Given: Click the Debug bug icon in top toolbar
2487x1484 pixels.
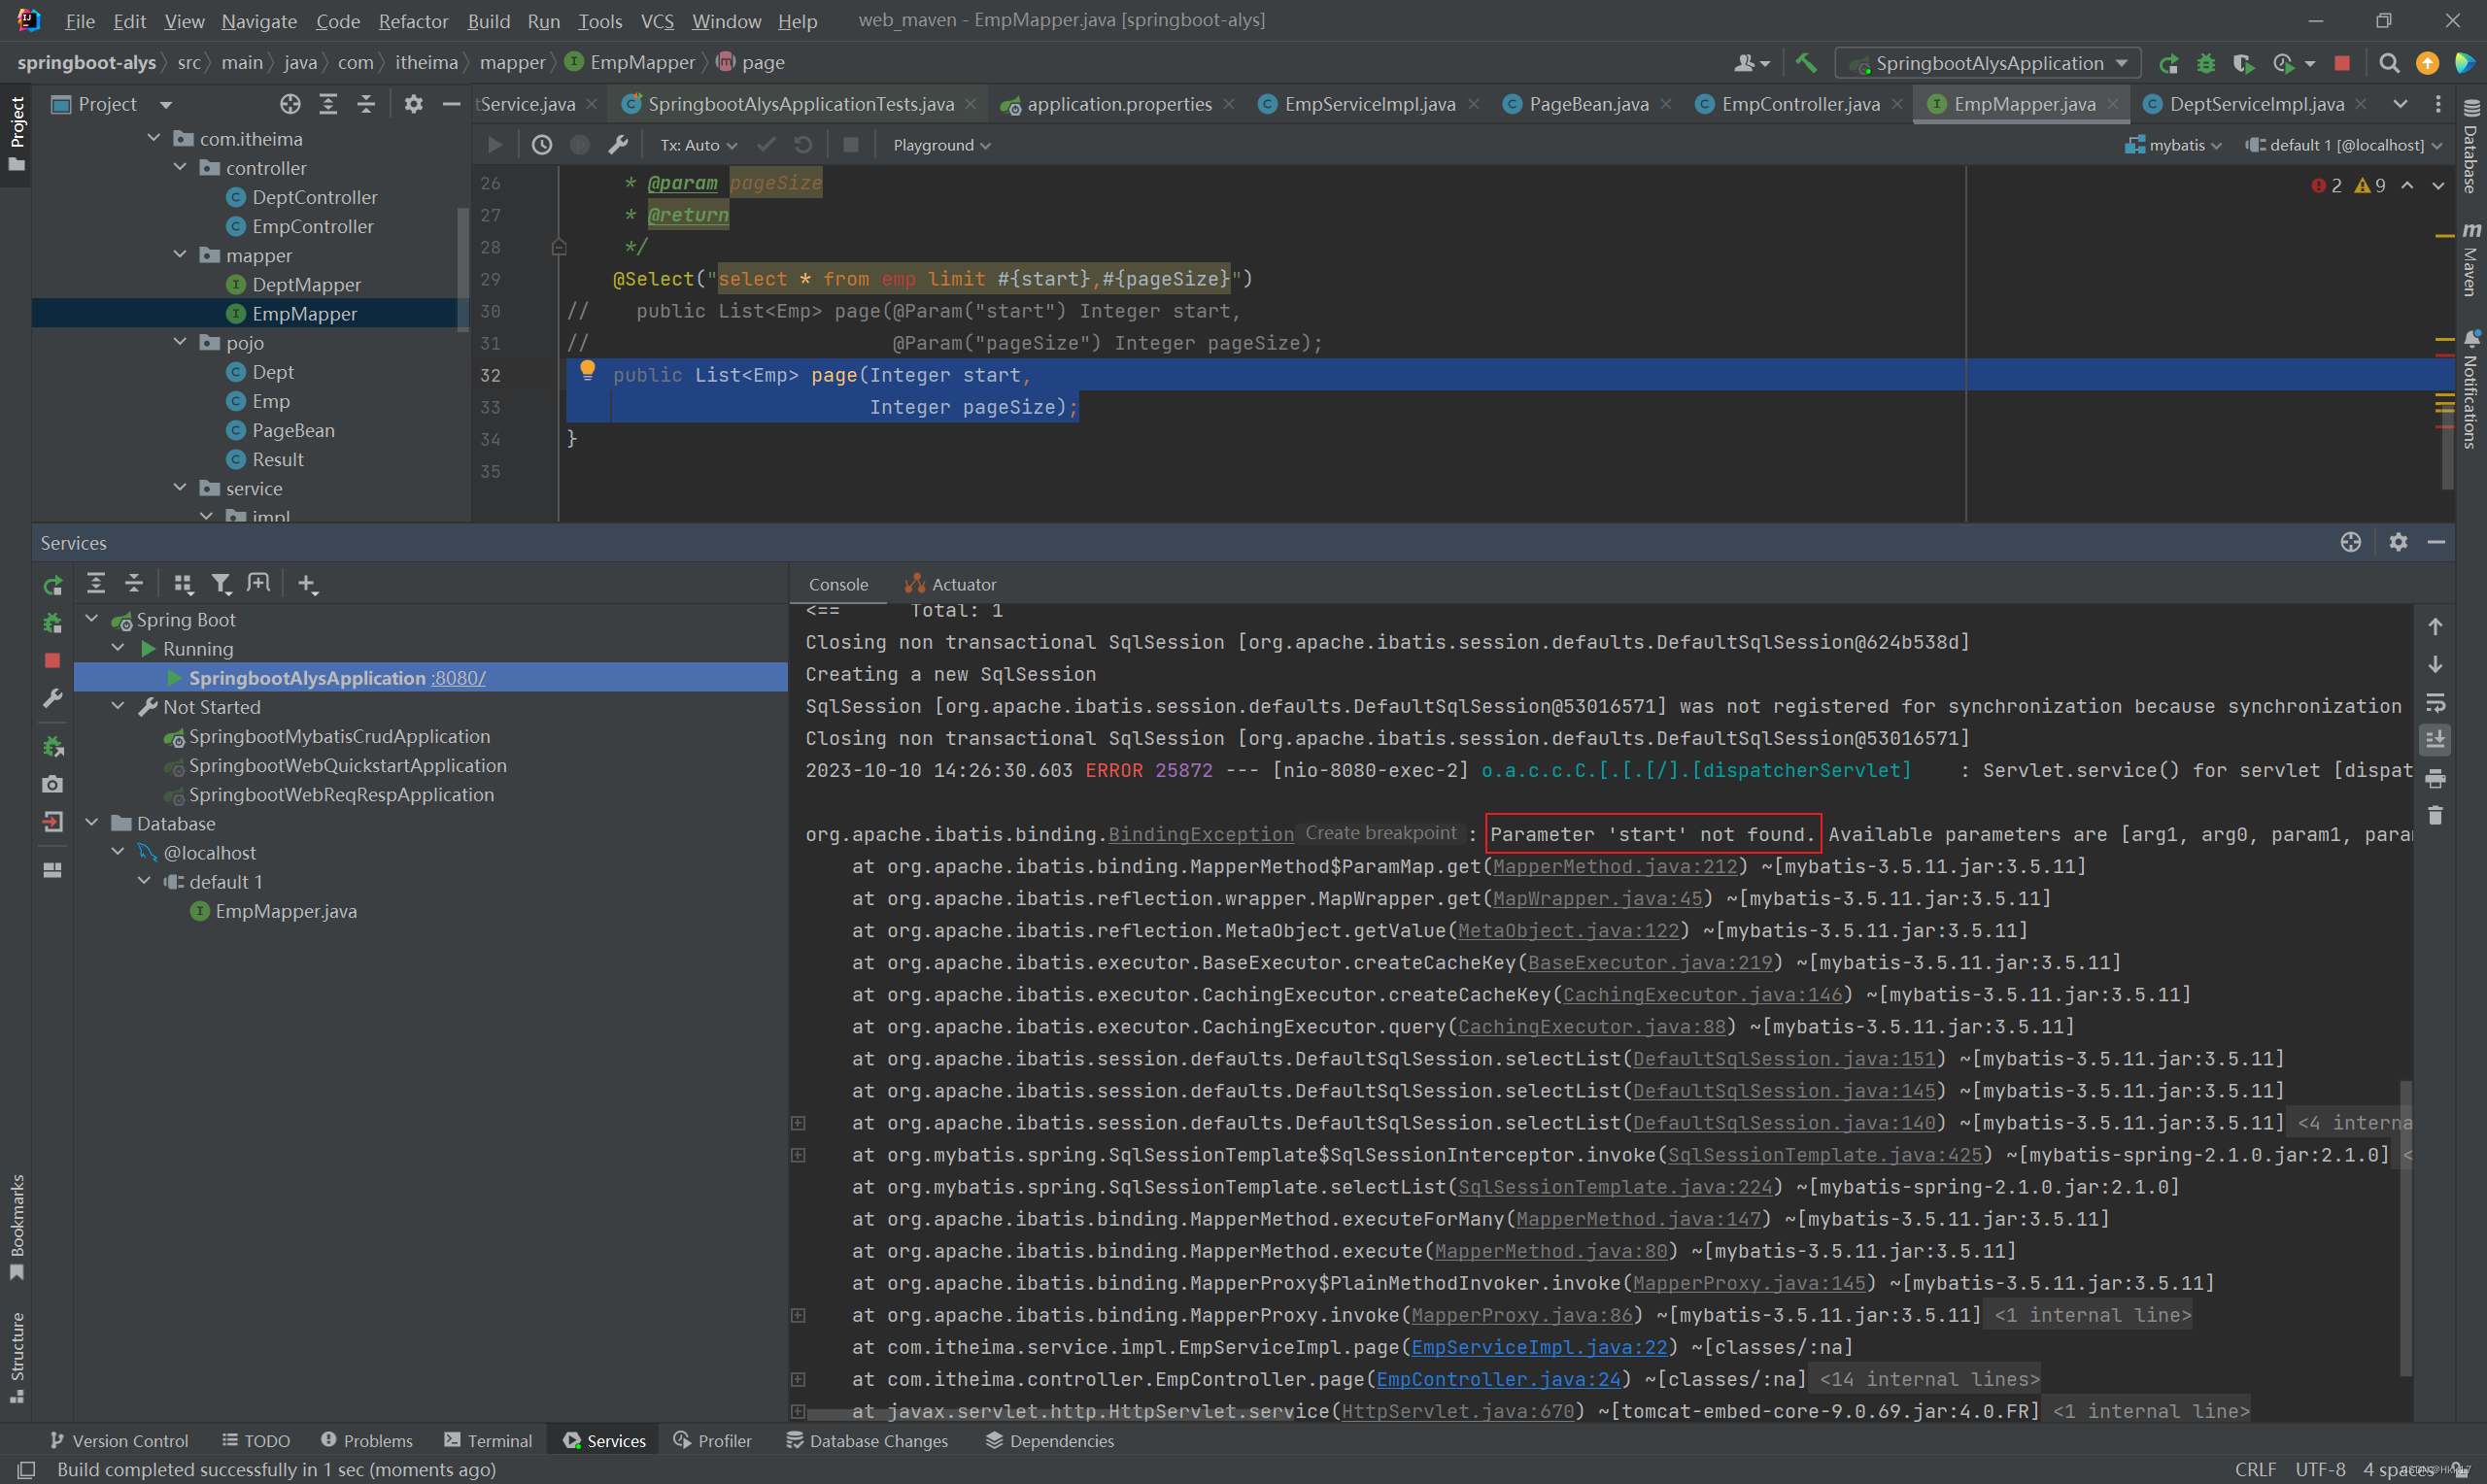Looking at the screenshot, I should [2205, 63].
